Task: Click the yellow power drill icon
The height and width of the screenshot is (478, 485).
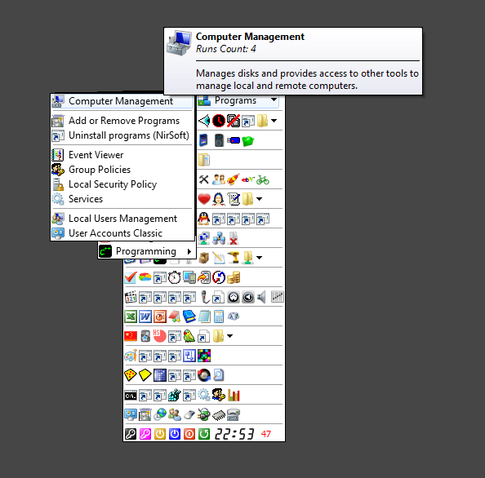Action: 234,258
